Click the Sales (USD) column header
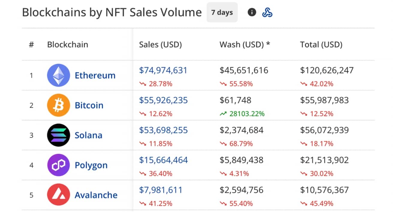393x212 pixels. coord(160,45)
